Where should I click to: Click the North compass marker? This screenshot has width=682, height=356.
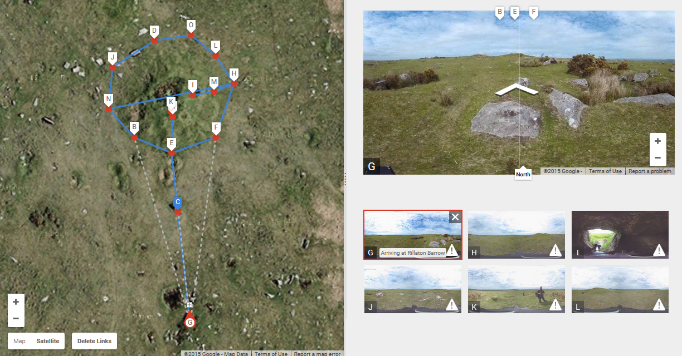[523, 174]
